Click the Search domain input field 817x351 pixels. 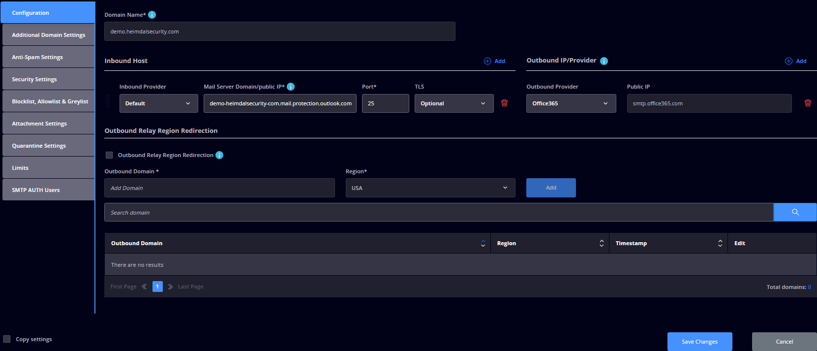coord(439,212)
